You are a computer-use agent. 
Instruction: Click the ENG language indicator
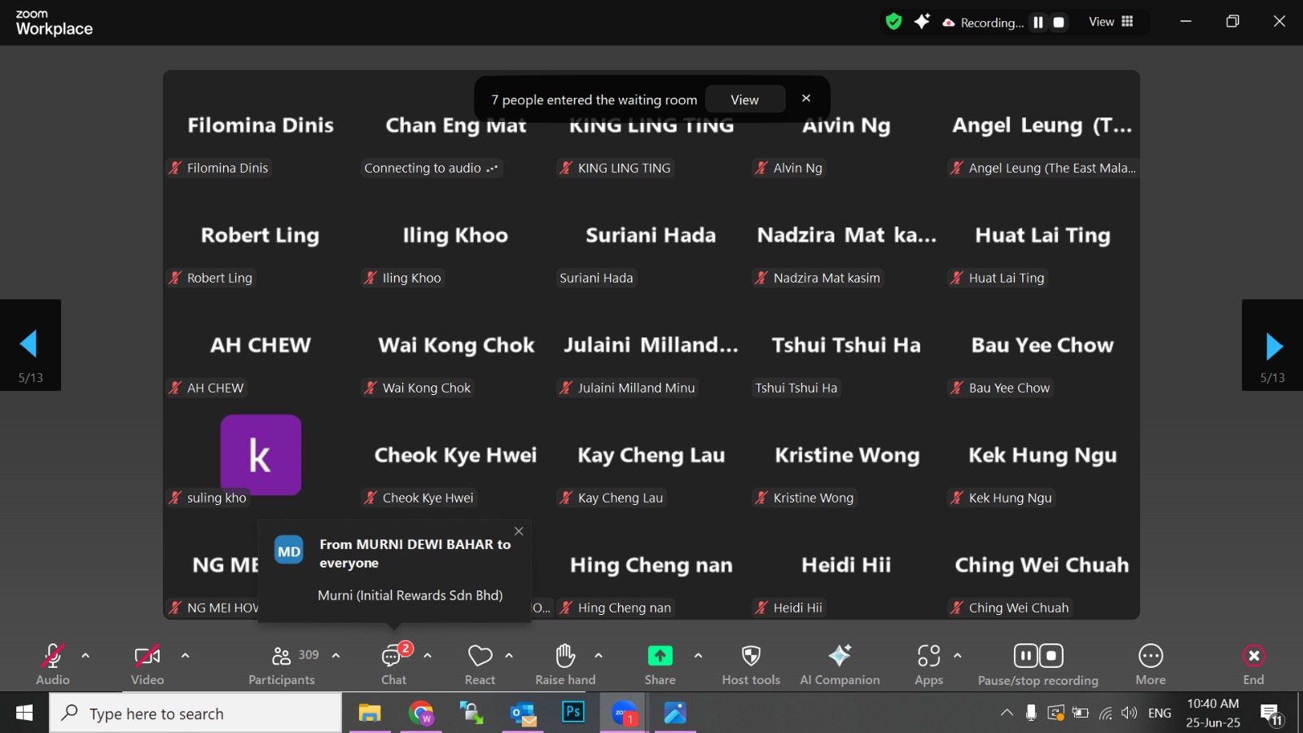tap(1160, 713)
